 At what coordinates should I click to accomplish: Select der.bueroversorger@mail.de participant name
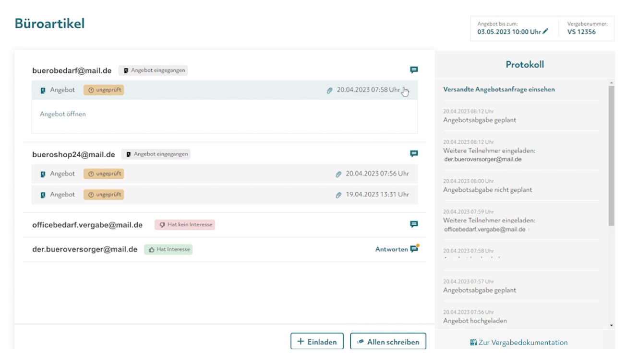tap(85, 249)
